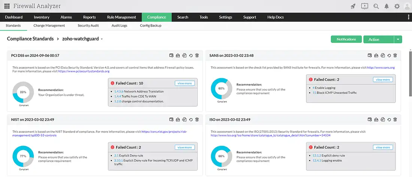This screenshot has height=177, width=412.
Task: Expand the zoho-watchguard device dropdown
Action: coord(102,39)
